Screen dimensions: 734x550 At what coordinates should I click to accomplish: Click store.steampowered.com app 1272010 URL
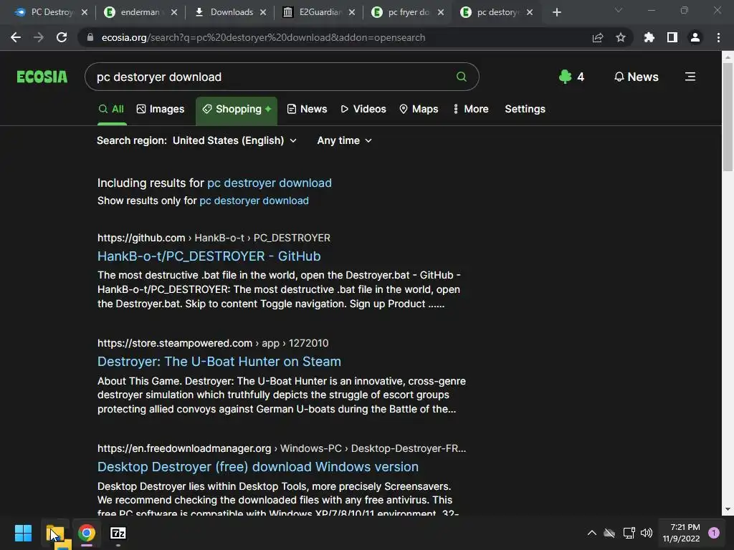click(212, 343)
